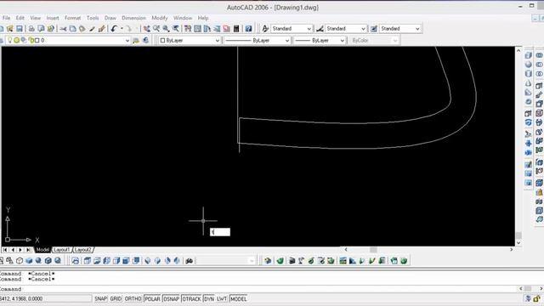This screenshot has width=544, height=306.
Task: Click the Plot printer icon
Action: (x=31, y=28)
